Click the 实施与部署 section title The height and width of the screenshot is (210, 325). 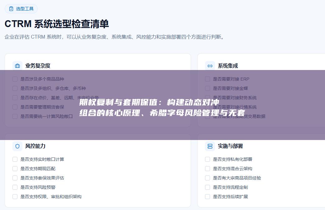point(230,146)
